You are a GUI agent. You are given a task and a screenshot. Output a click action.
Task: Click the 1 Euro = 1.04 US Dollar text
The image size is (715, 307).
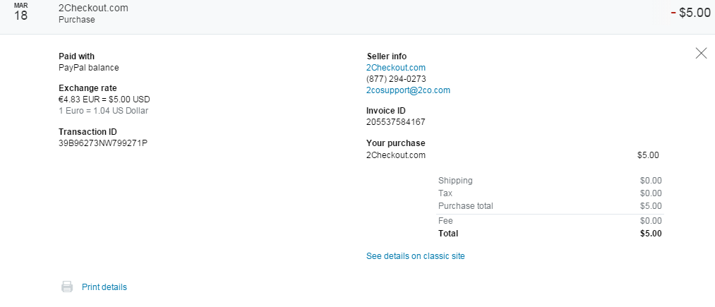[103, 111]
